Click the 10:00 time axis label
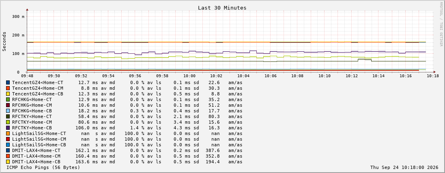 coord(189,76)
